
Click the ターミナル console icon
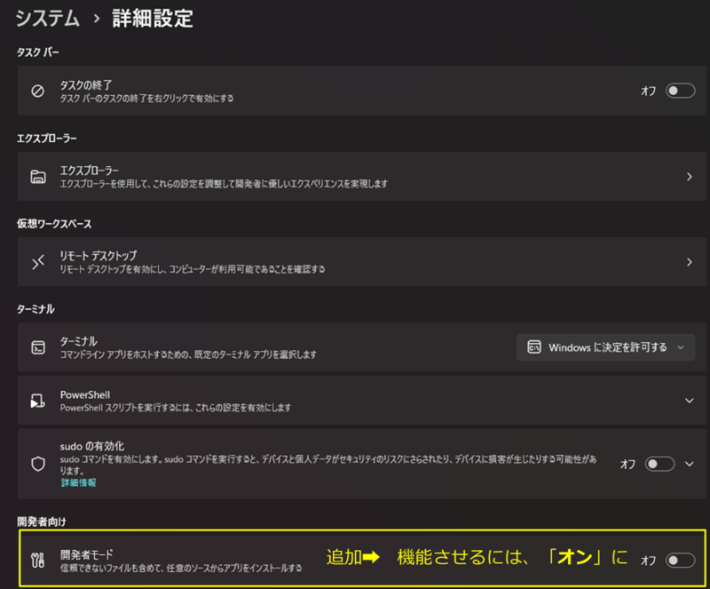[37, 347]
